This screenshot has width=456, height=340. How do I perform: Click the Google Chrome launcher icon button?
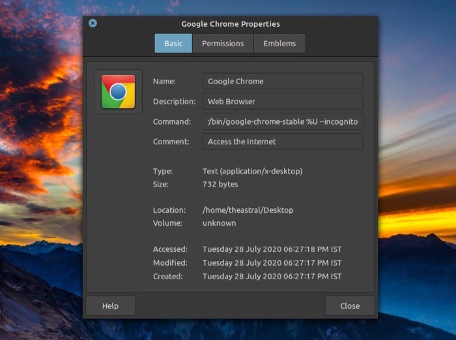(118, 91)
